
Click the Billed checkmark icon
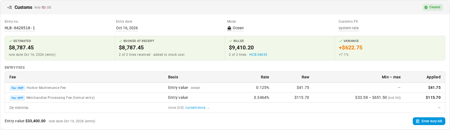pos(231,41)
